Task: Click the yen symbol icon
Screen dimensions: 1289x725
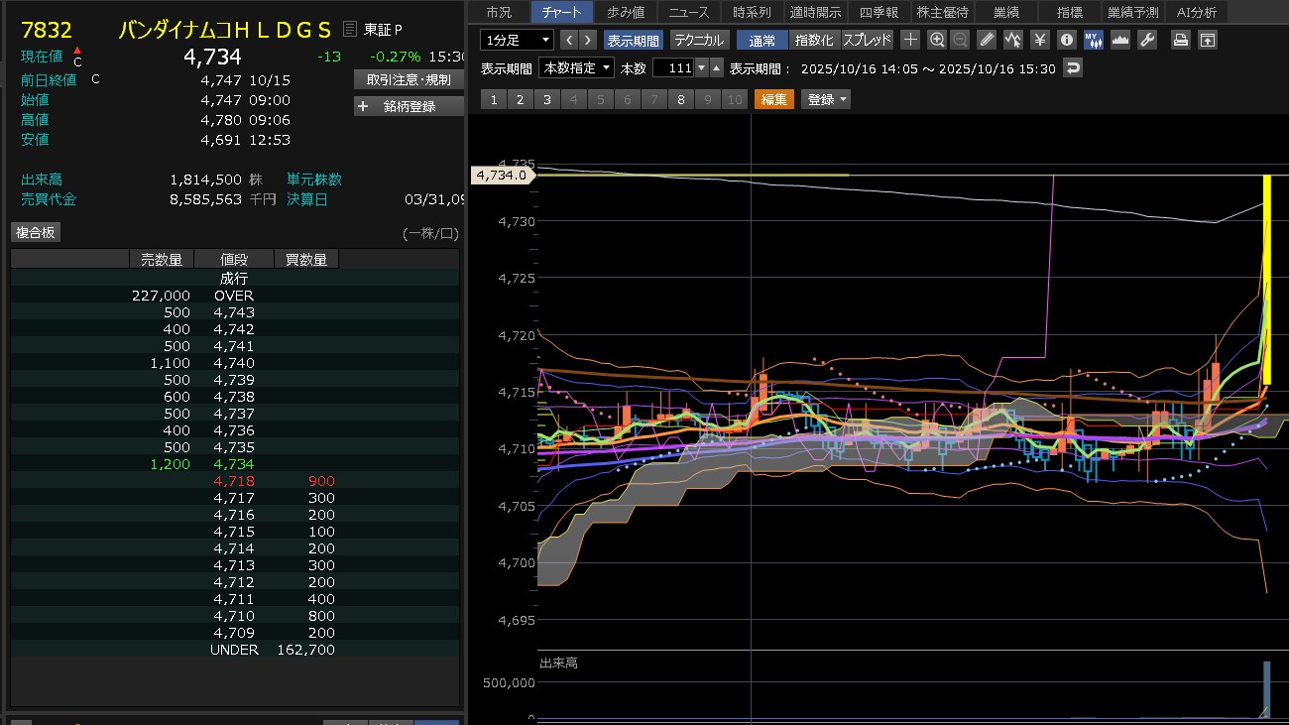Action: pos(1039,40)
